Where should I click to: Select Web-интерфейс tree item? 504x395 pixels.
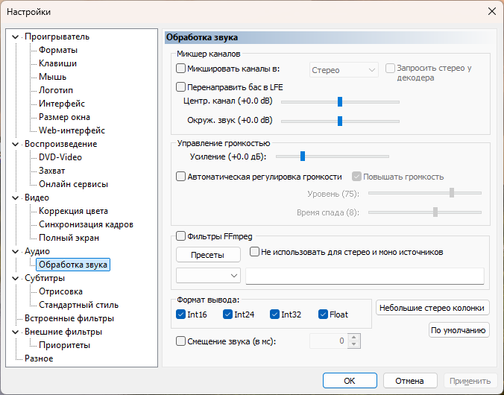pos(72,130)
